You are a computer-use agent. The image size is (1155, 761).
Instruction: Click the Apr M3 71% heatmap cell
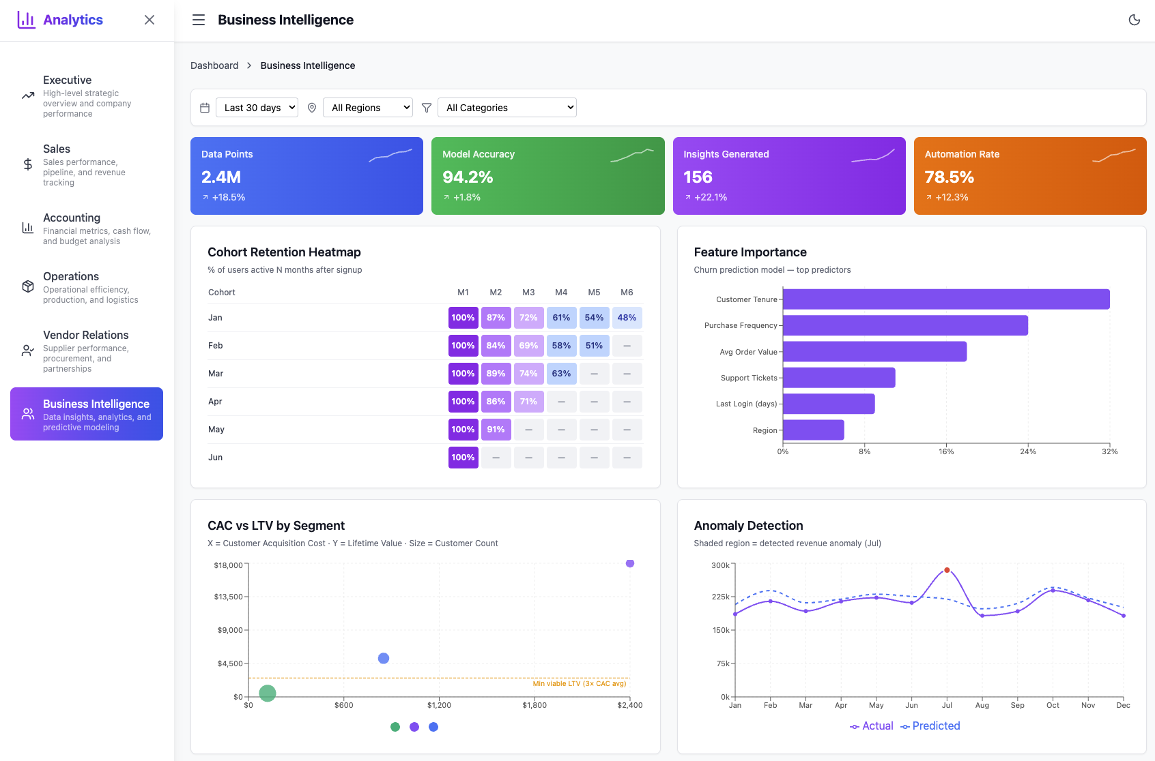pos(528,402)
